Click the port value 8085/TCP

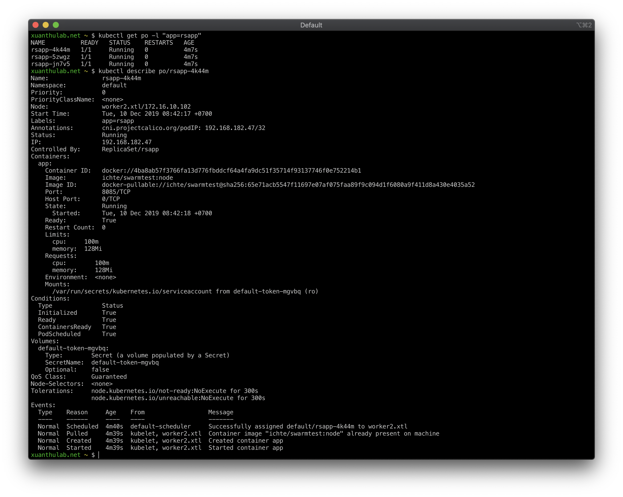pos(116,192)
